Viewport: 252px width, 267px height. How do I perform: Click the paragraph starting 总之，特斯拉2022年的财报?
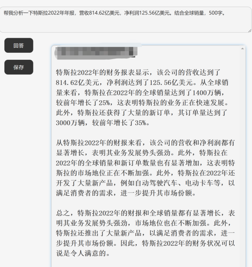click(145, 233)
